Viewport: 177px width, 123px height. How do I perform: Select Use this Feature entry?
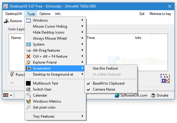(x=111, y=68)
